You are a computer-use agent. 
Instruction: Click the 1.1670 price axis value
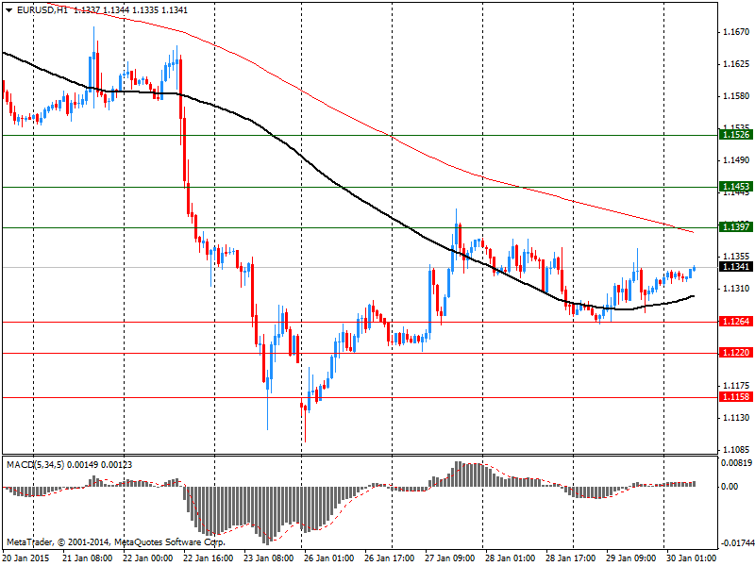pyautogui.click(x=736, y=32)
